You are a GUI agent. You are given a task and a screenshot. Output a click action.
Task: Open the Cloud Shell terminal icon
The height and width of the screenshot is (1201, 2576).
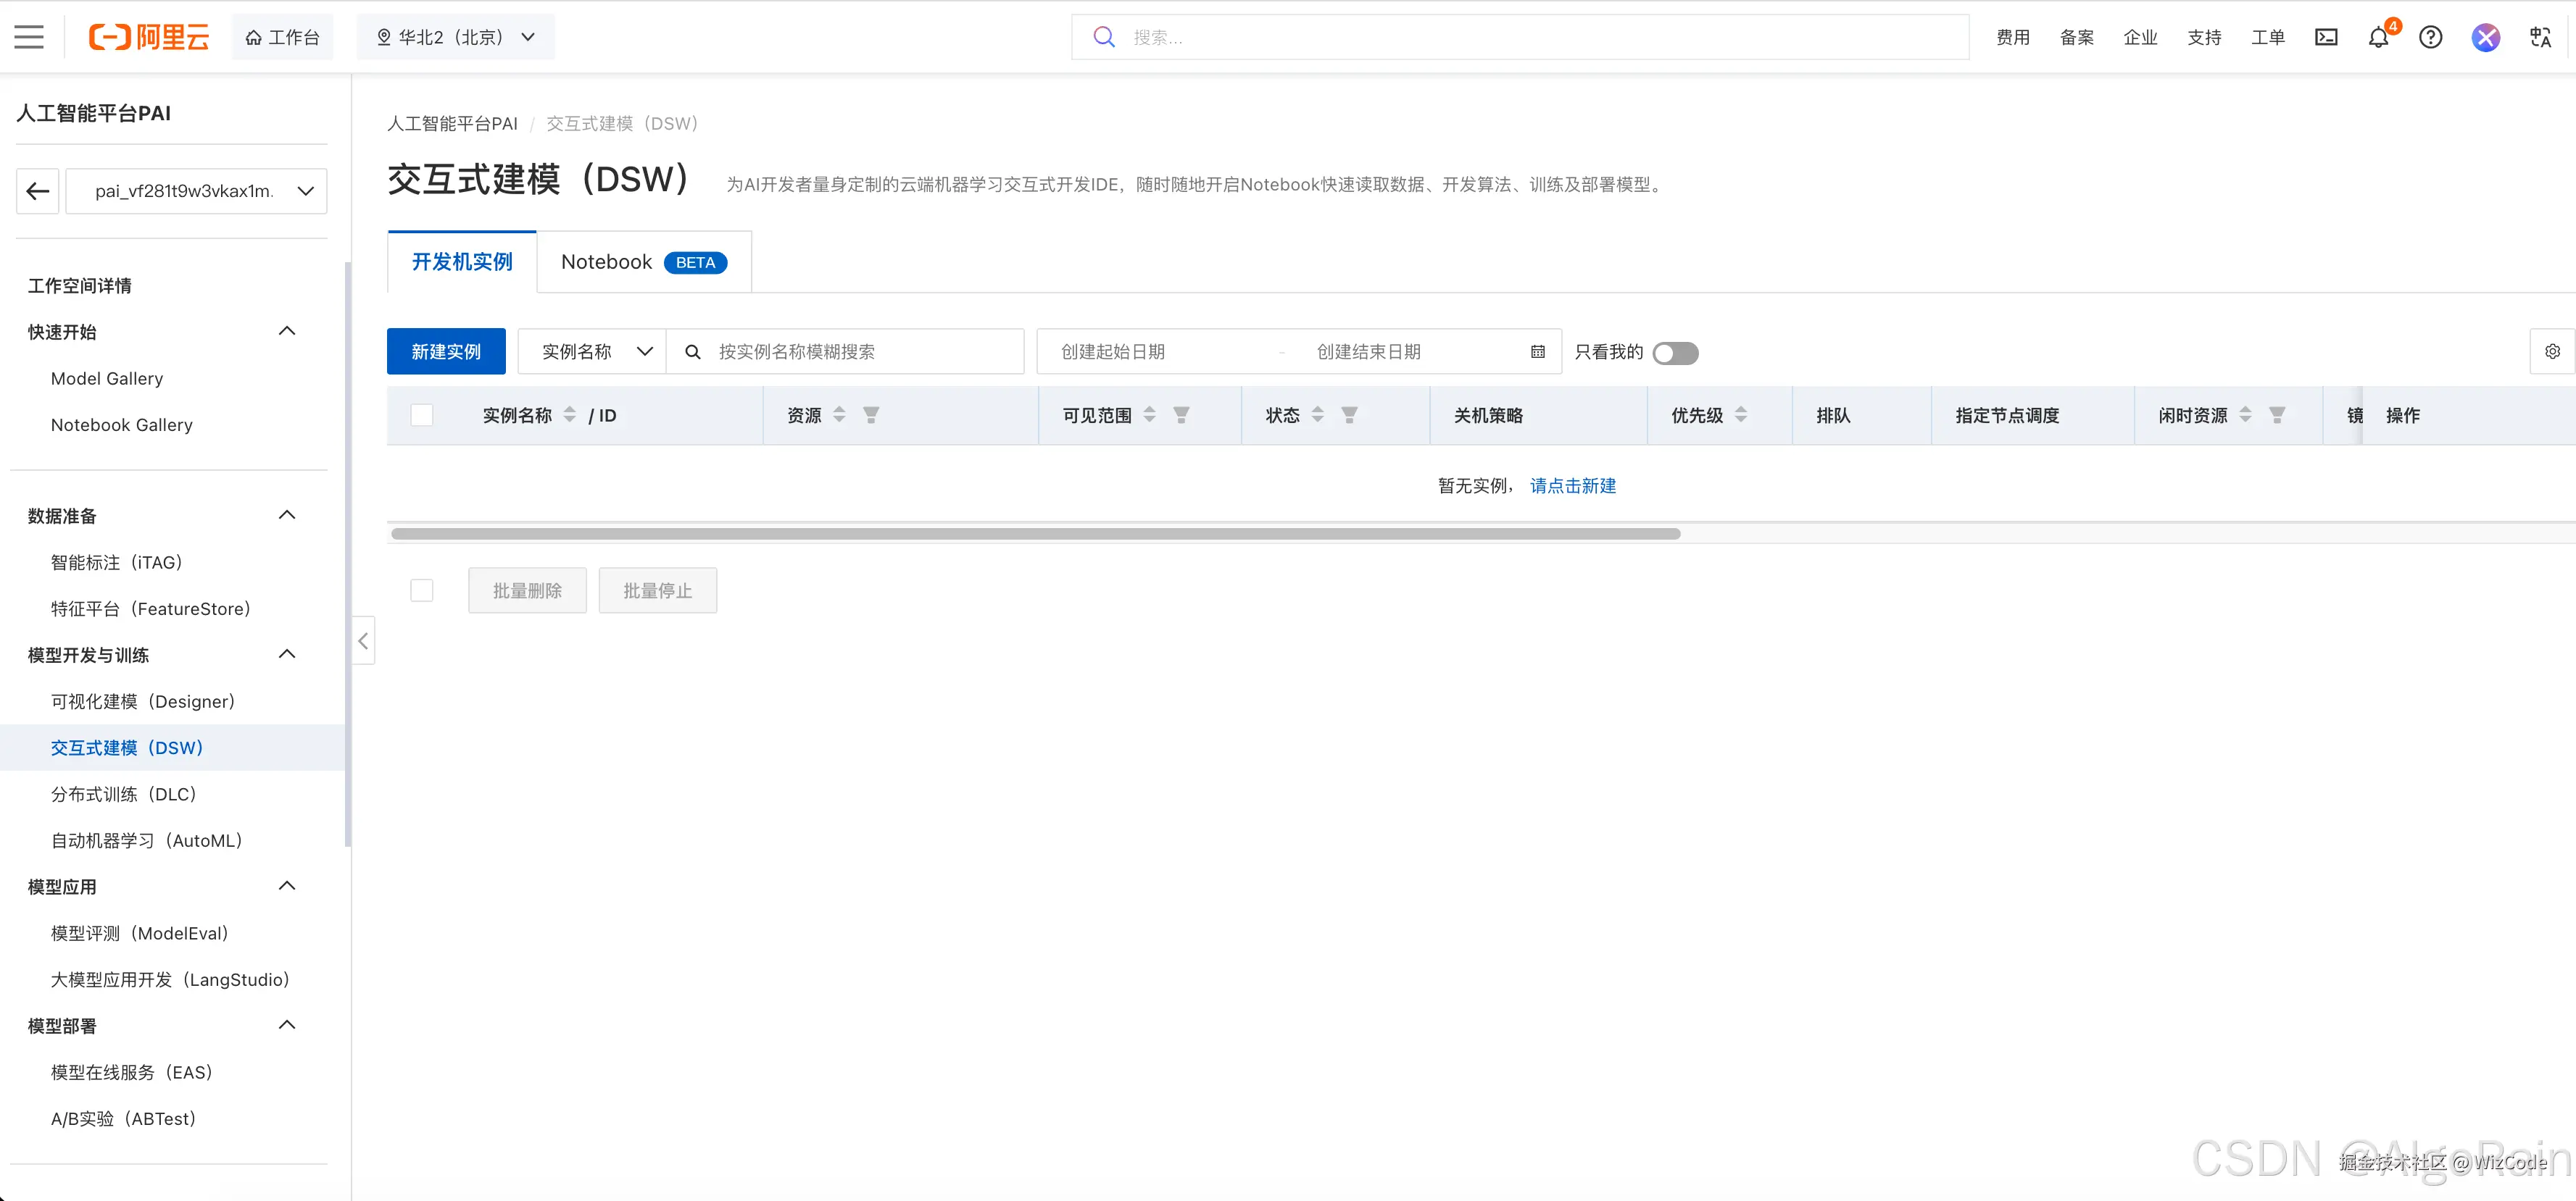pyautogui.click(x=2326, y=37)
